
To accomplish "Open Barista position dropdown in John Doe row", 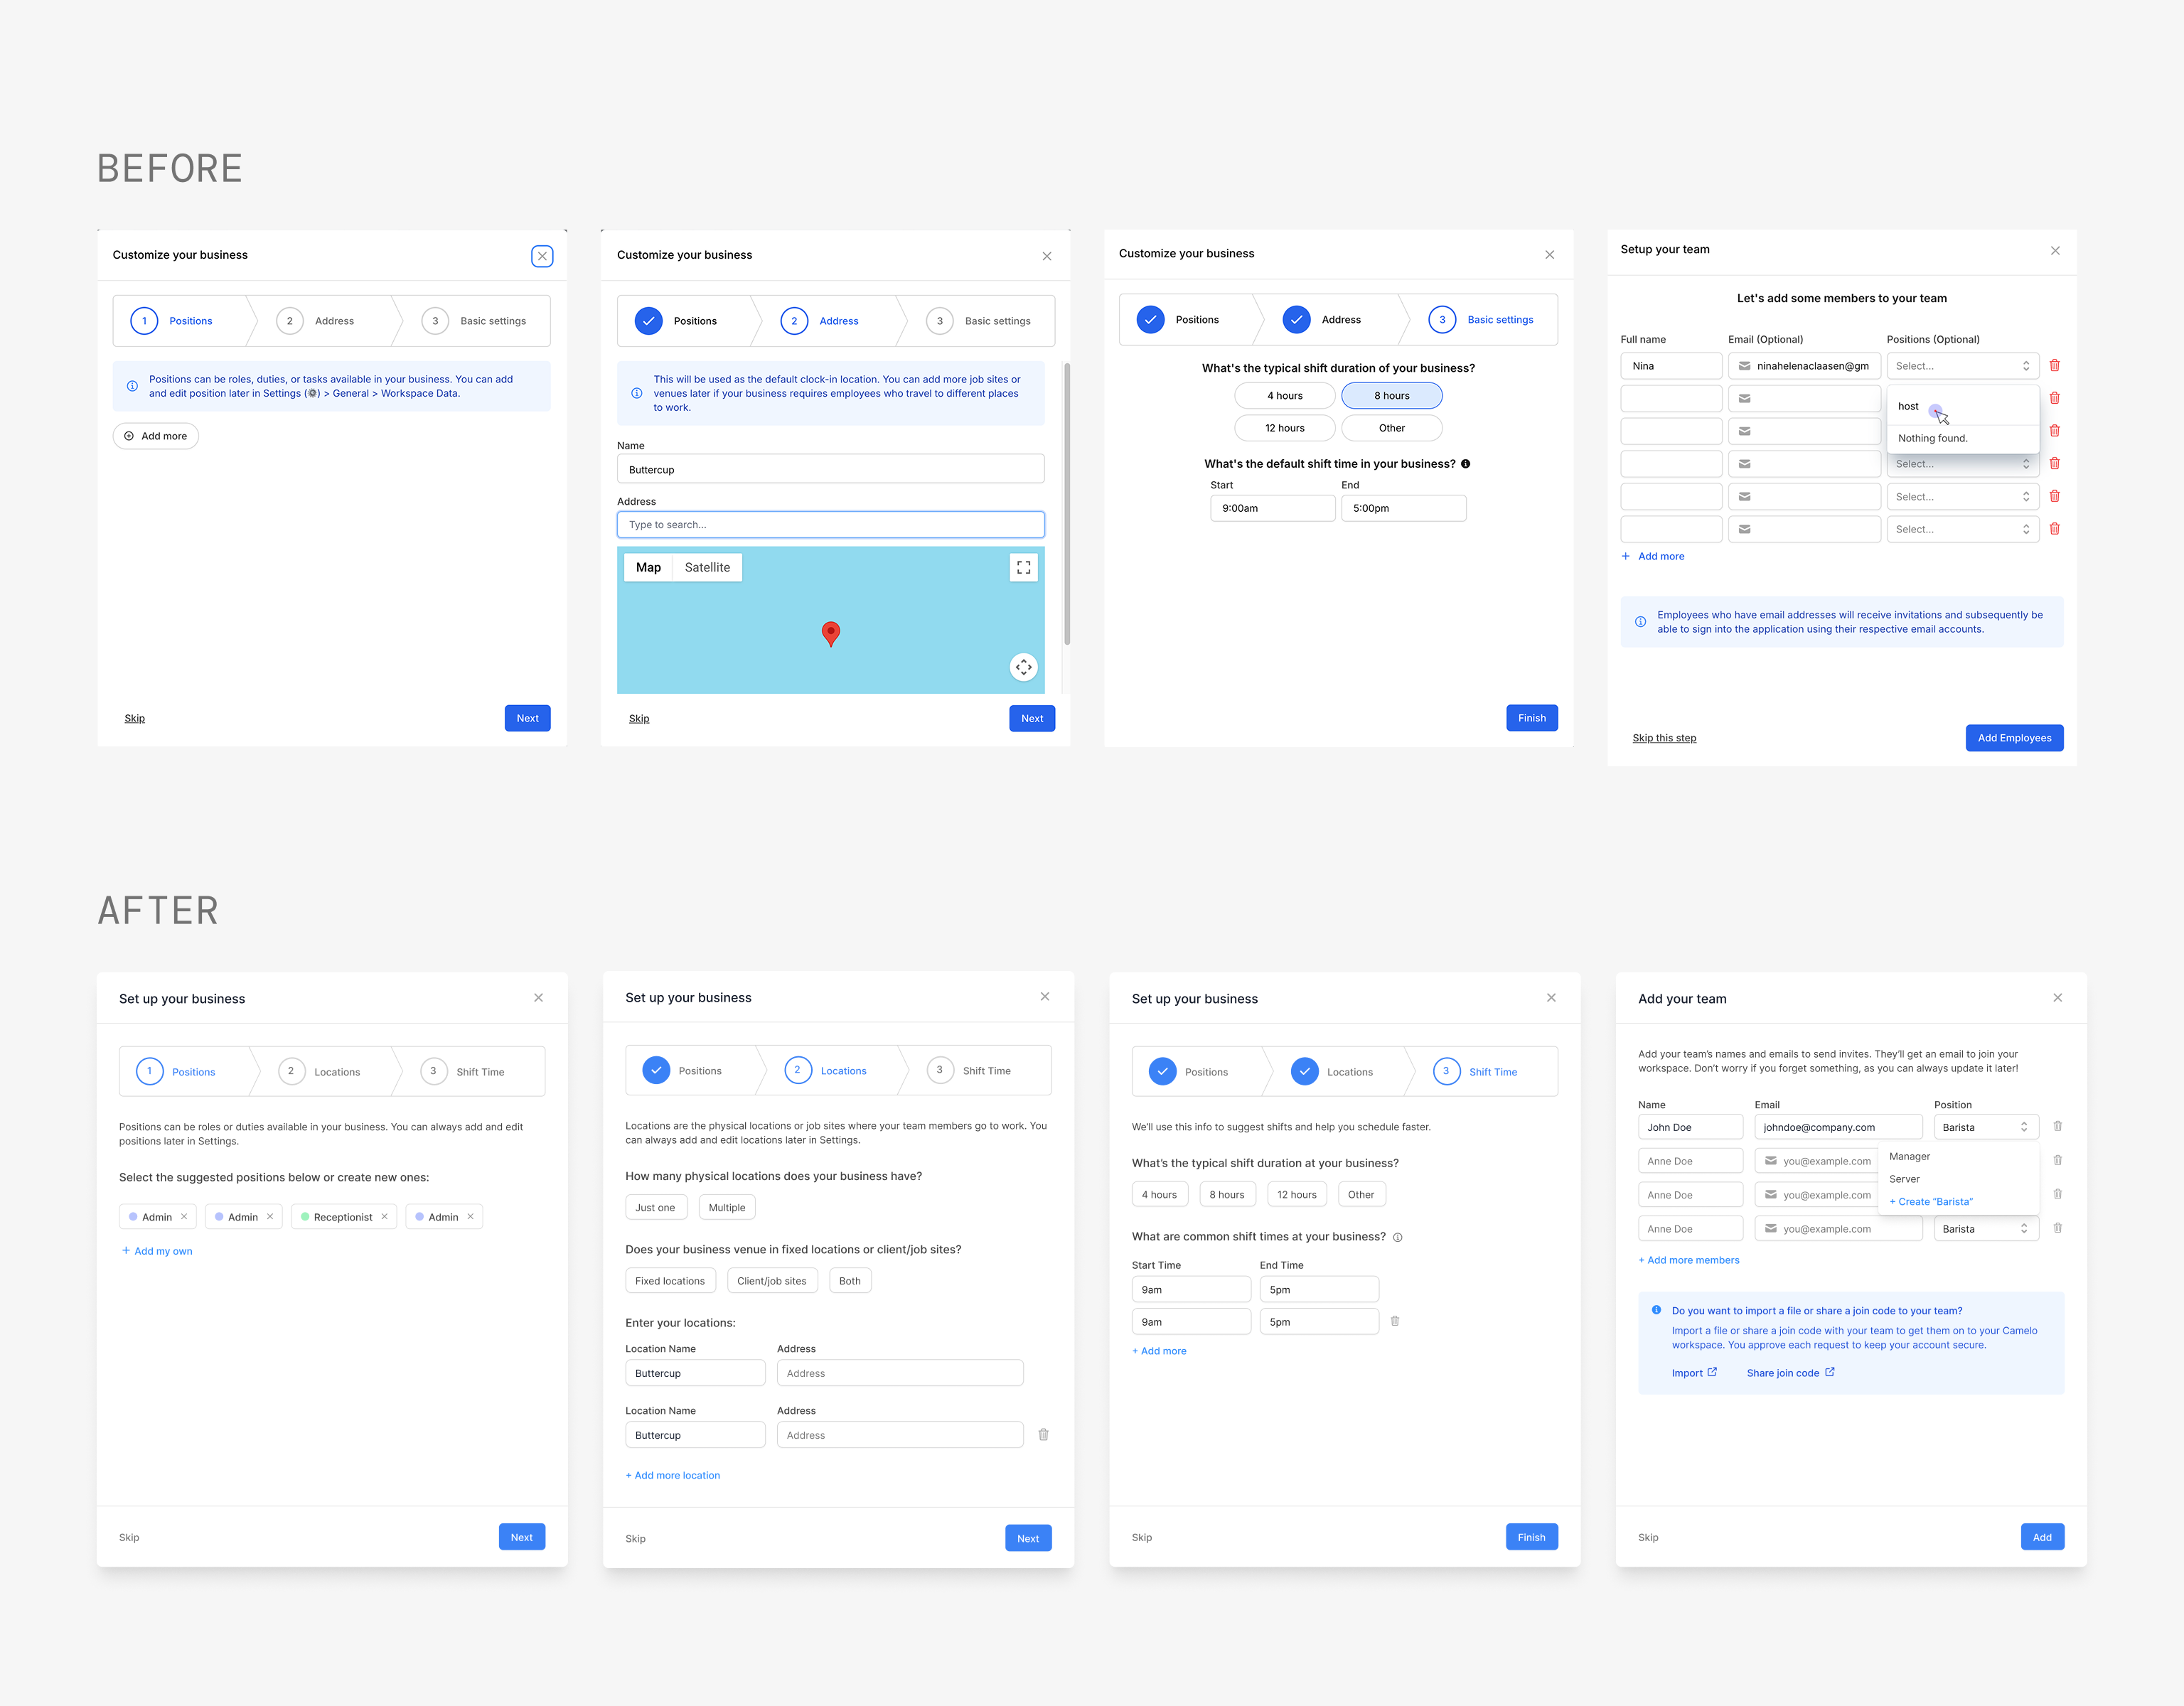I will 1986,1127.
